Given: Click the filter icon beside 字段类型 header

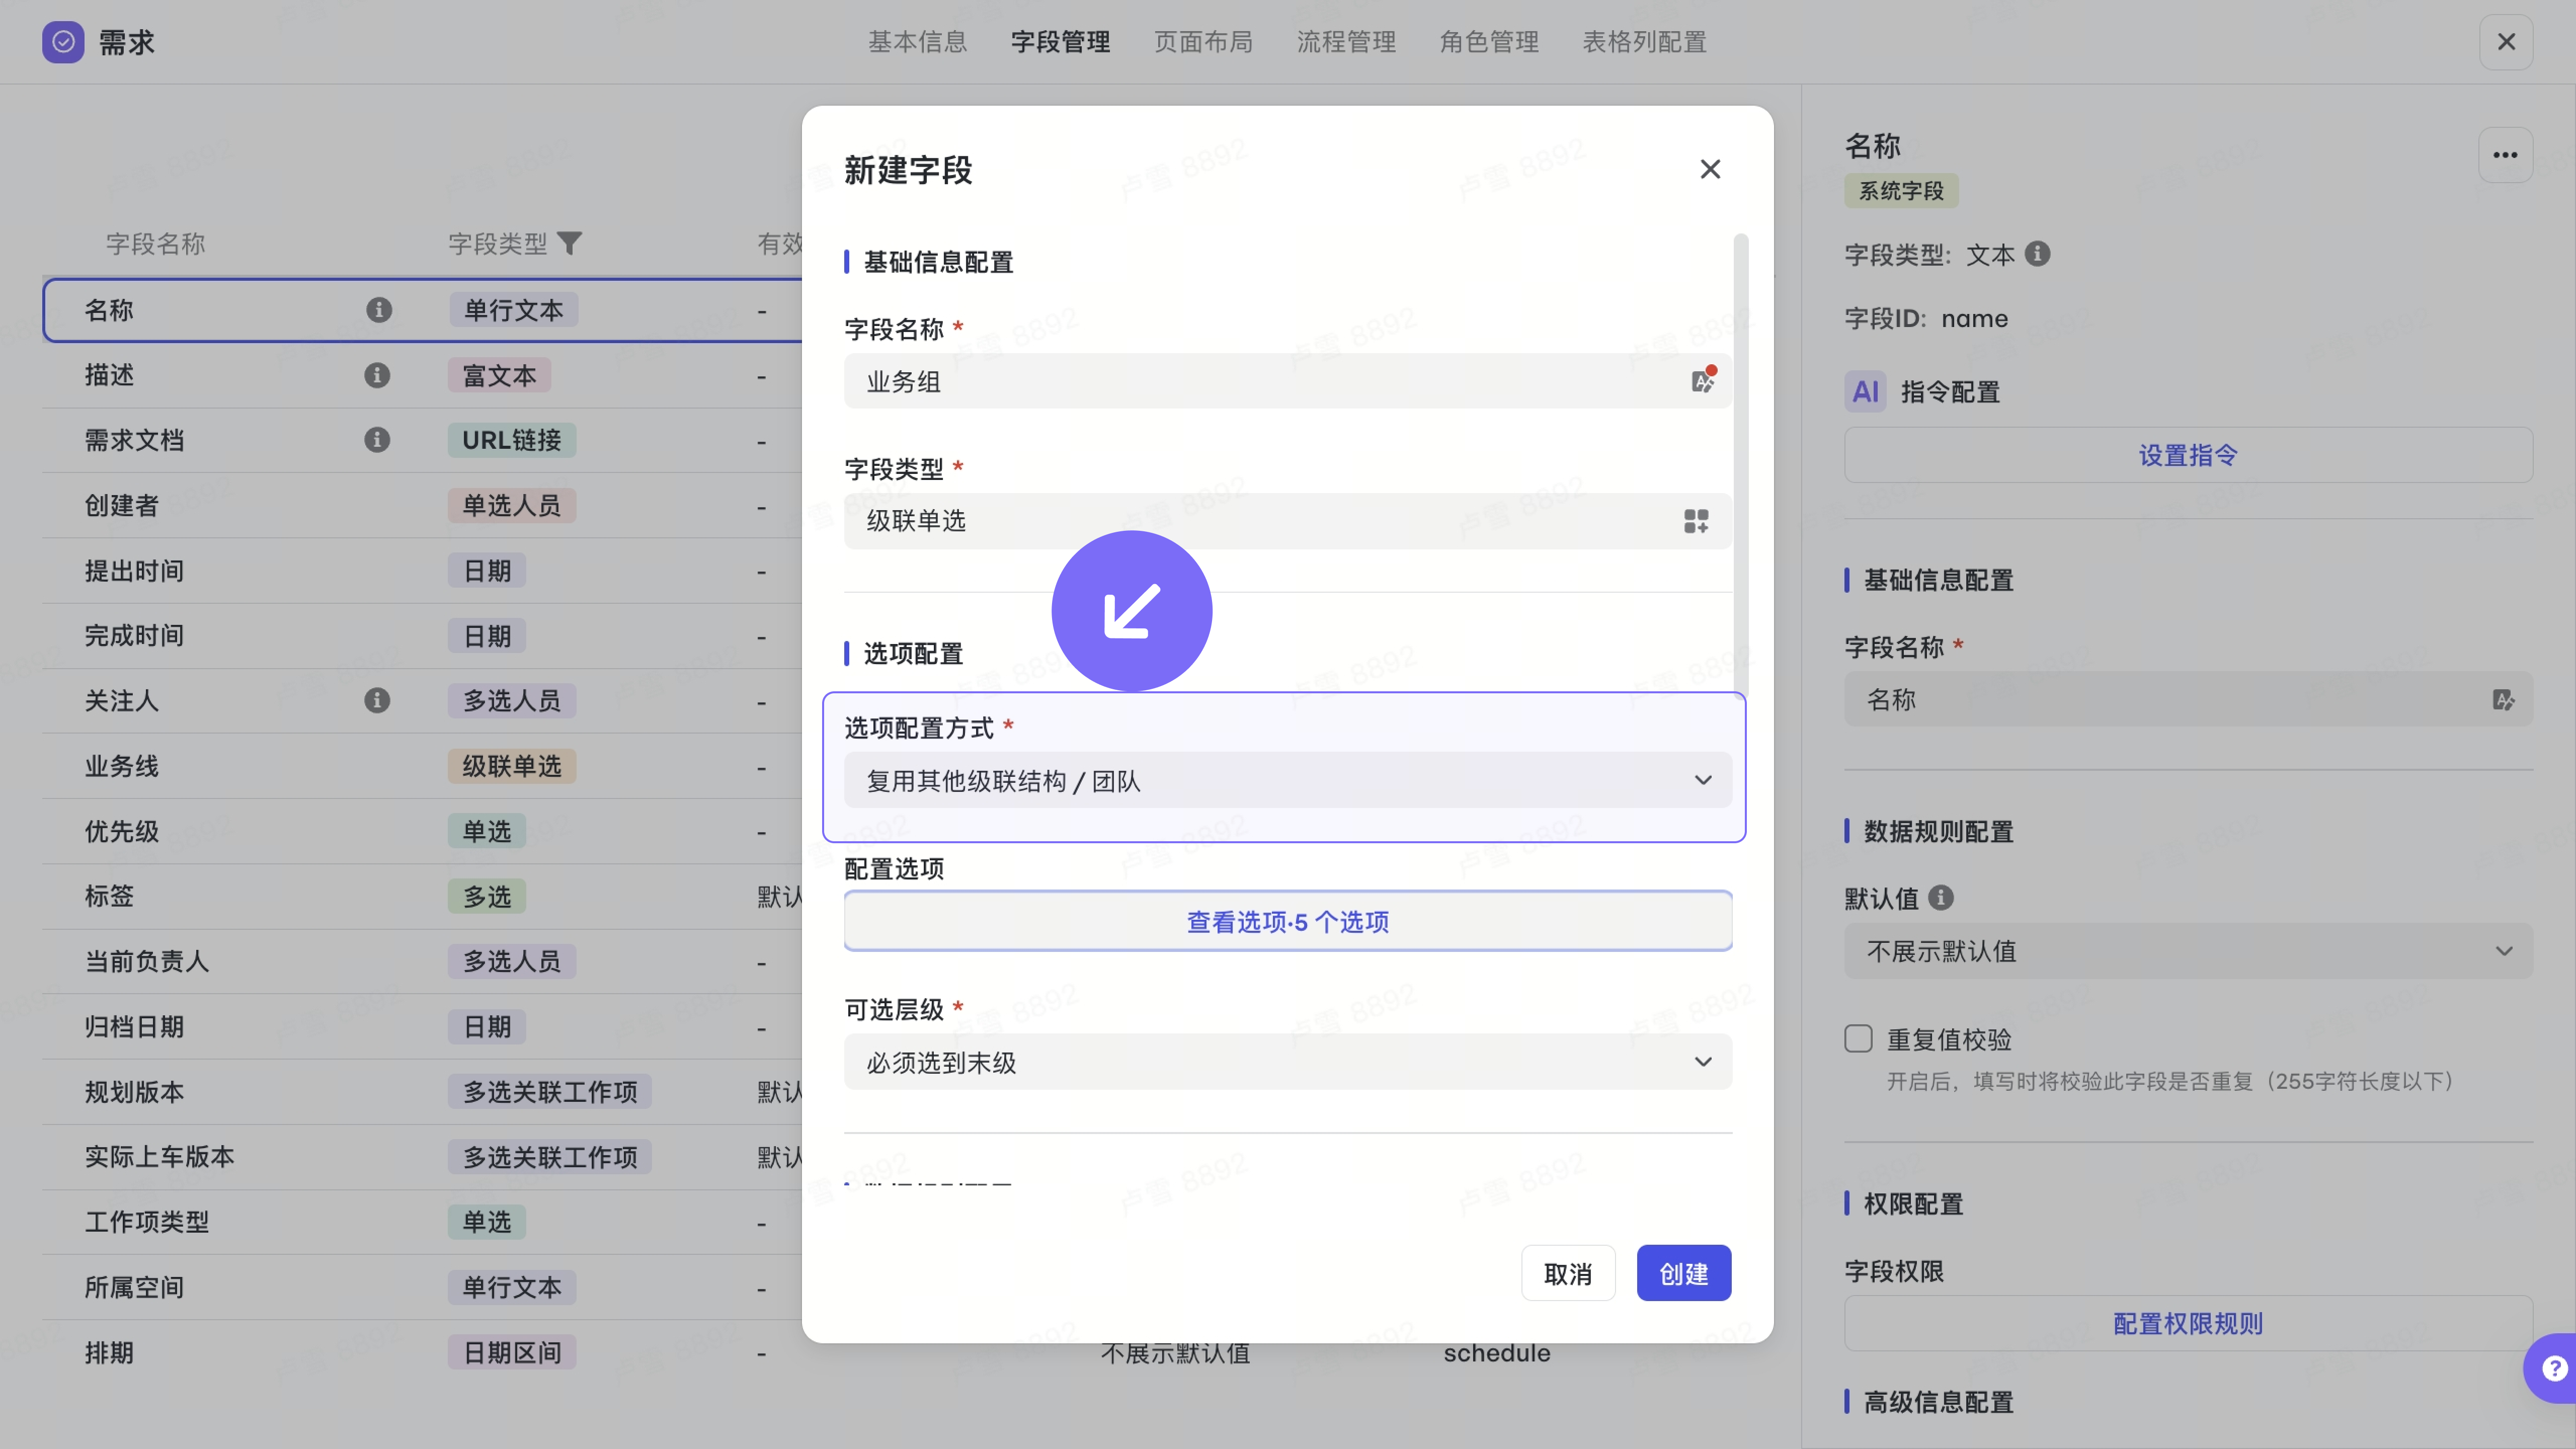Looking at the screenshot, I should [x=569, y=243].
